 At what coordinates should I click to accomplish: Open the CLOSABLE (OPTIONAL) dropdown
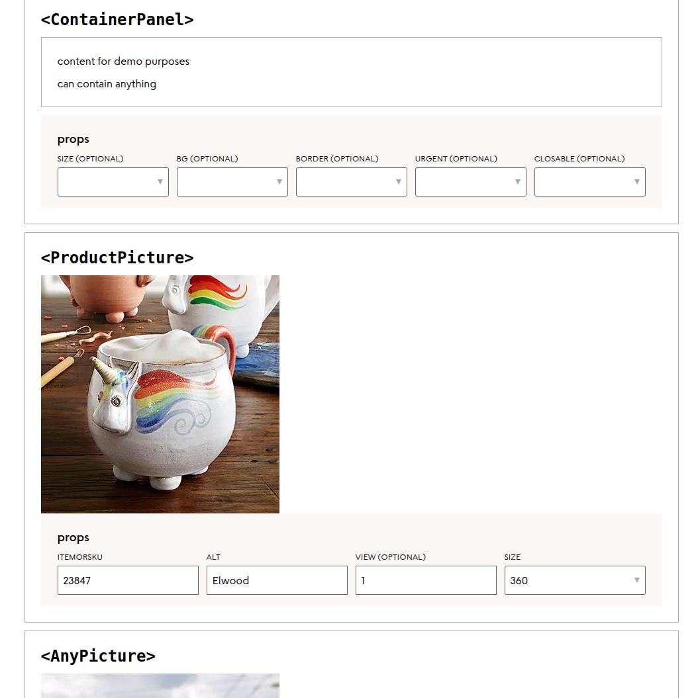pyautogui.click(x=590, y=182)
